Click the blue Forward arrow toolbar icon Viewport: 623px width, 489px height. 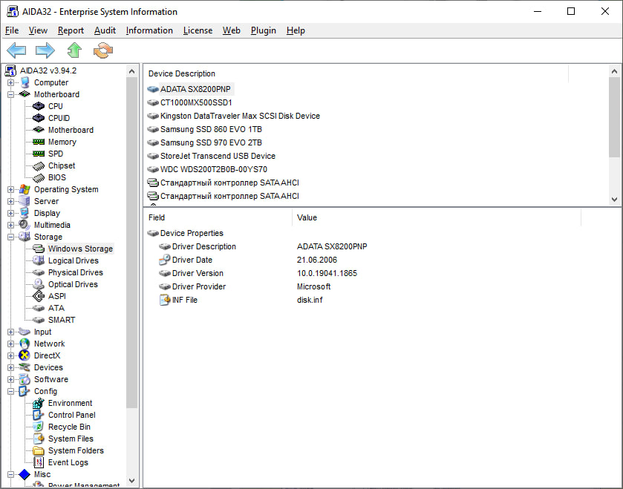(45, 50)
